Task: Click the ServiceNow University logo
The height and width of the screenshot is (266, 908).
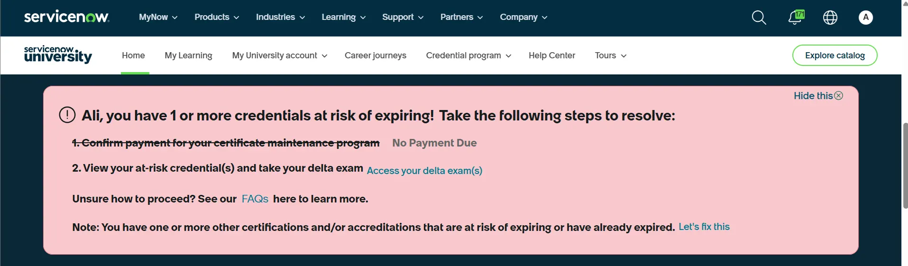Action: (x=58, y=55)
